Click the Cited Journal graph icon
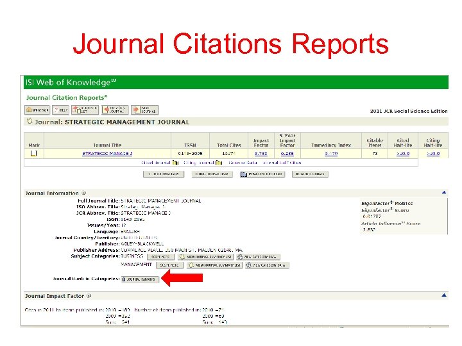Image resolution: width=462 pixels, height=346 pixels. pyautogui.click(x=176, y=162)
